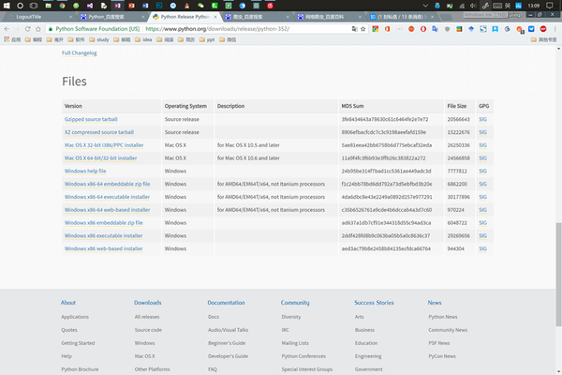The height and width of the screenshot is (375, 562).
Task: Open Windows Start menu
Action: [7, 6]
